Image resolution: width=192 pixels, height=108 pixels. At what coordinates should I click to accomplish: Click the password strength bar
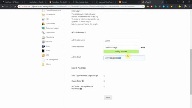[121, 52]
